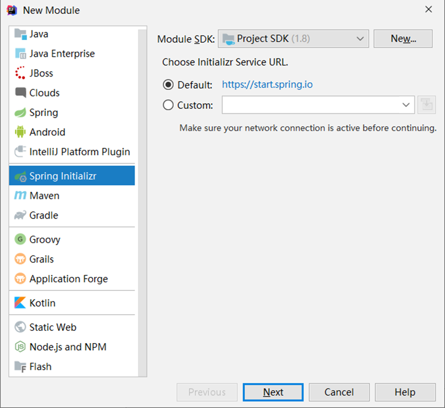Click the Maven 'm' icon
This screenshot has height=408, width=445.
[x=20, y=196]
